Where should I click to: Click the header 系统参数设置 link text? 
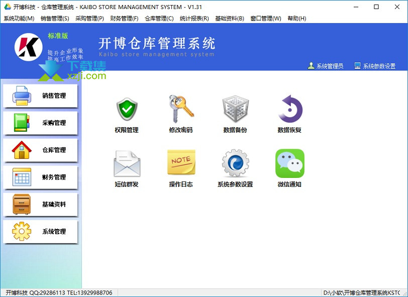coord(379,66)
